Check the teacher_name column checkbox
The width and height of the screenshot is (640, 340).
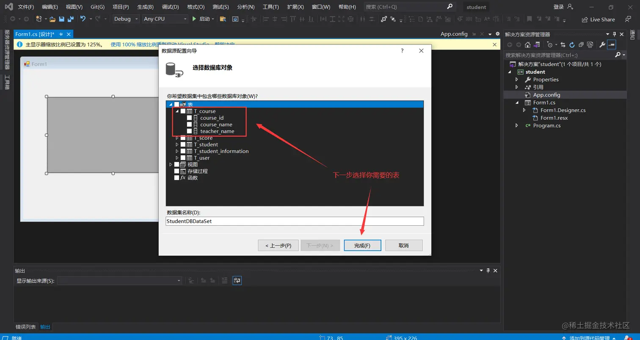coord(189,131)
